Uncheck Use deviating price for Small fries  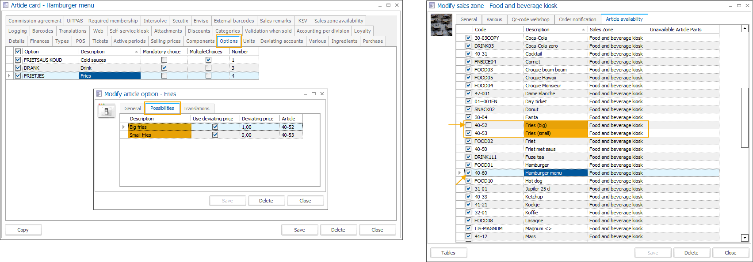215,135
